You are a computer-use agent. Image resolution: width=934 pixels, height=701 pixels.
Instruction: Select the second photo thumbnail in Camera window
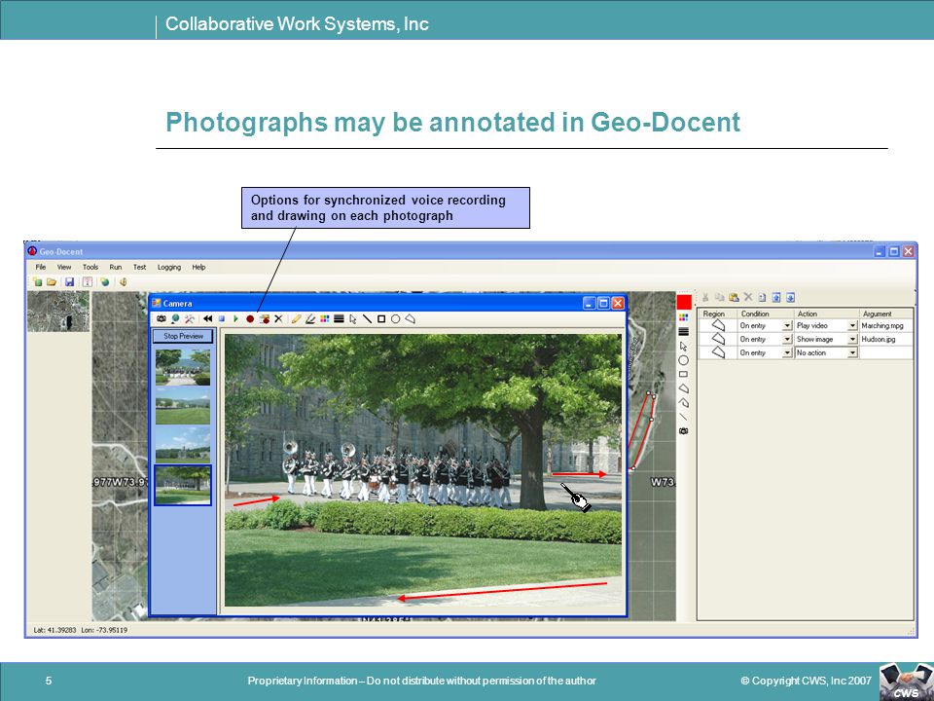coord(183,405)
